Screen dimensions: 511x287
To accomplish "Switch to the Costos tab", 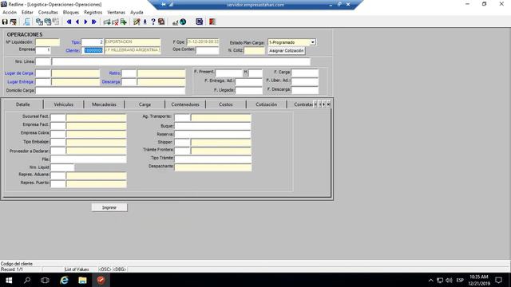I will click(226, 104).
